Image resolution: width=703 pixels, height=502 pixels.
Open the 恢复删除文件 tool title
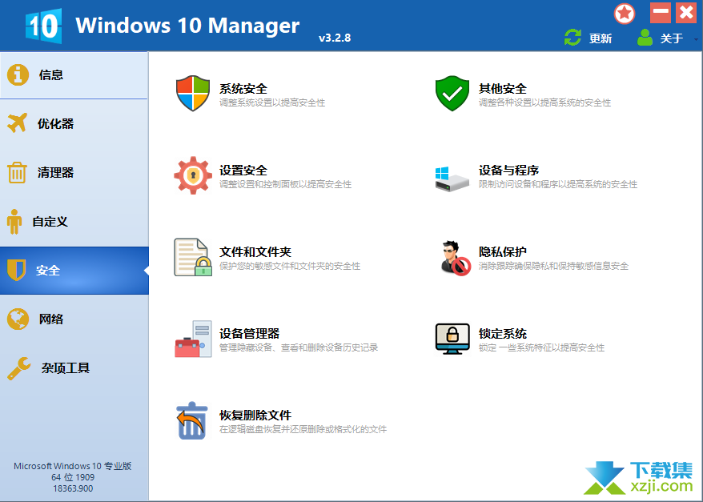tap(255, 415)
